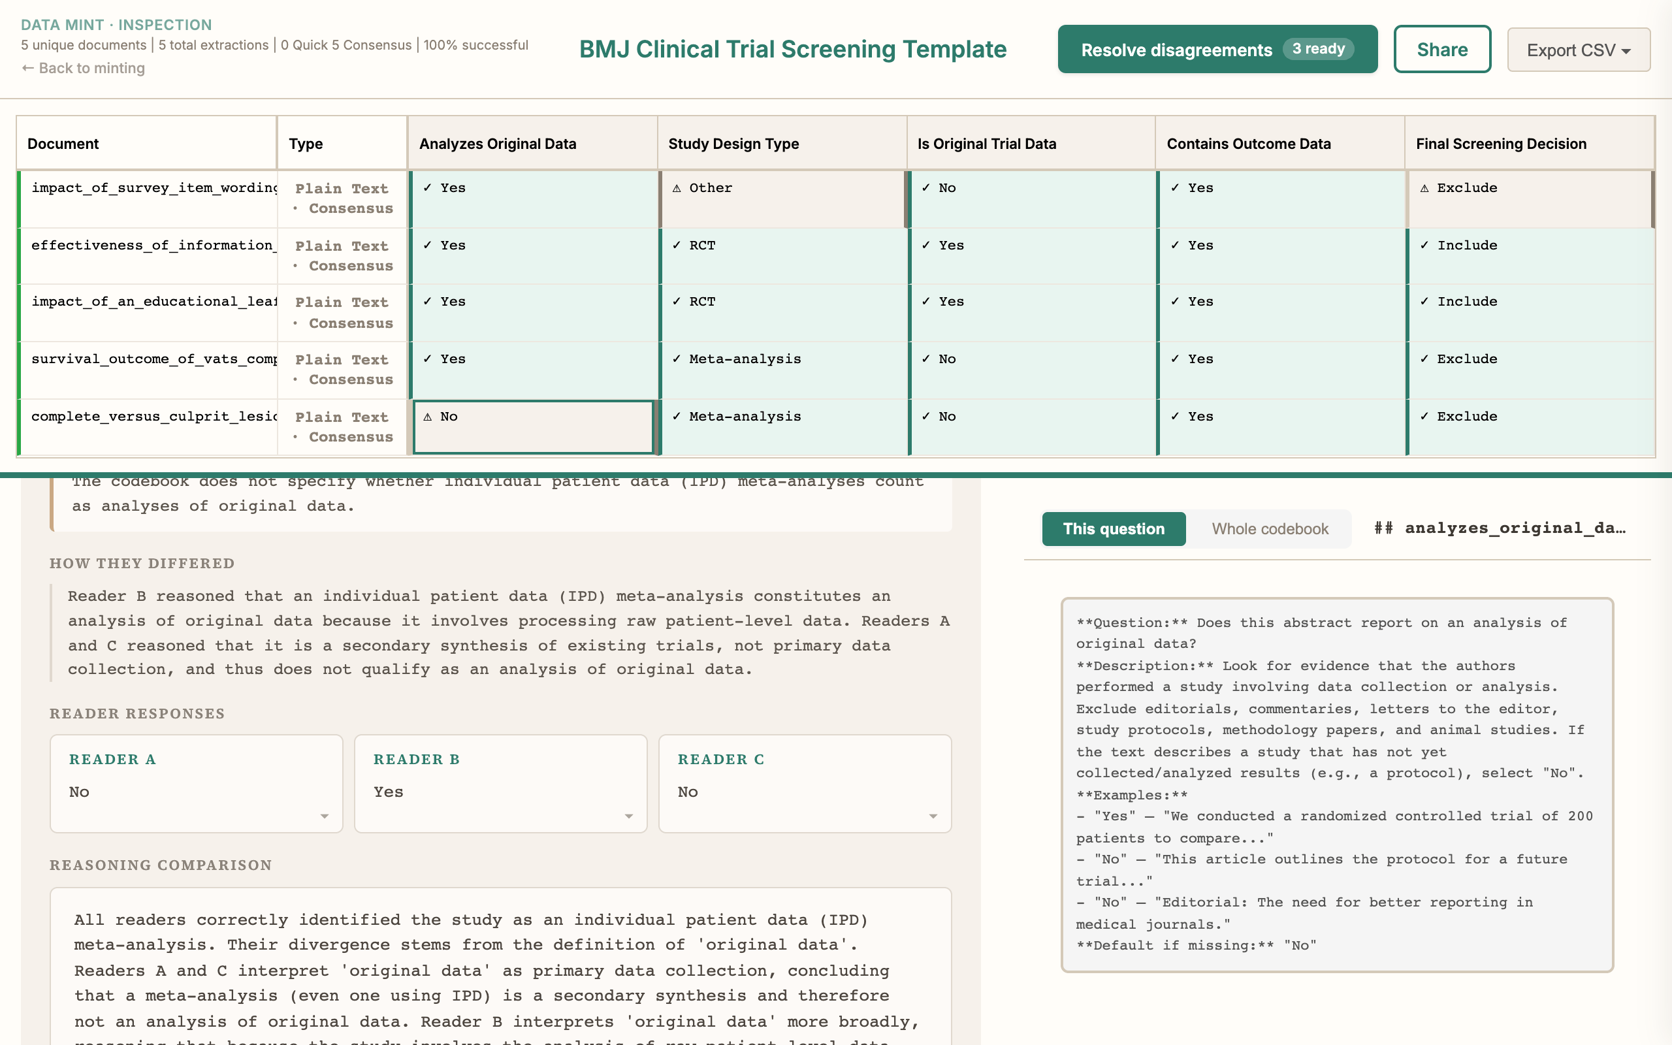This screenshot has height=1045, width=1672.
Task: Select the This question tab
Action: 1113,529
